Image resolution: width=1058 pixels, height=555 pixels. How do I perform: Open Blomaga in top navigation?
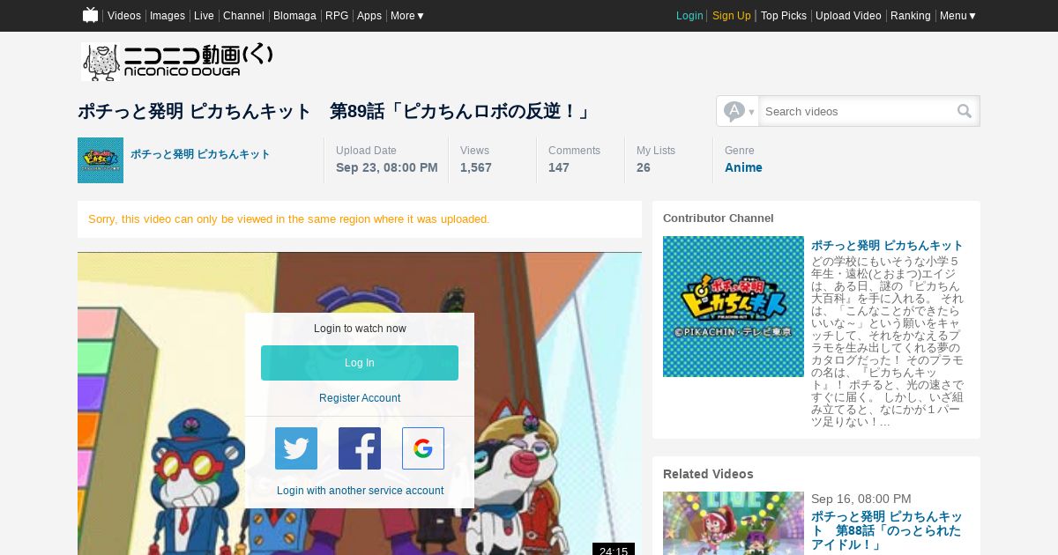[294, 16]
